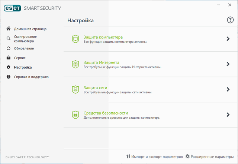Click the globe shield icon for Защита Интернета

coord(75,64)
